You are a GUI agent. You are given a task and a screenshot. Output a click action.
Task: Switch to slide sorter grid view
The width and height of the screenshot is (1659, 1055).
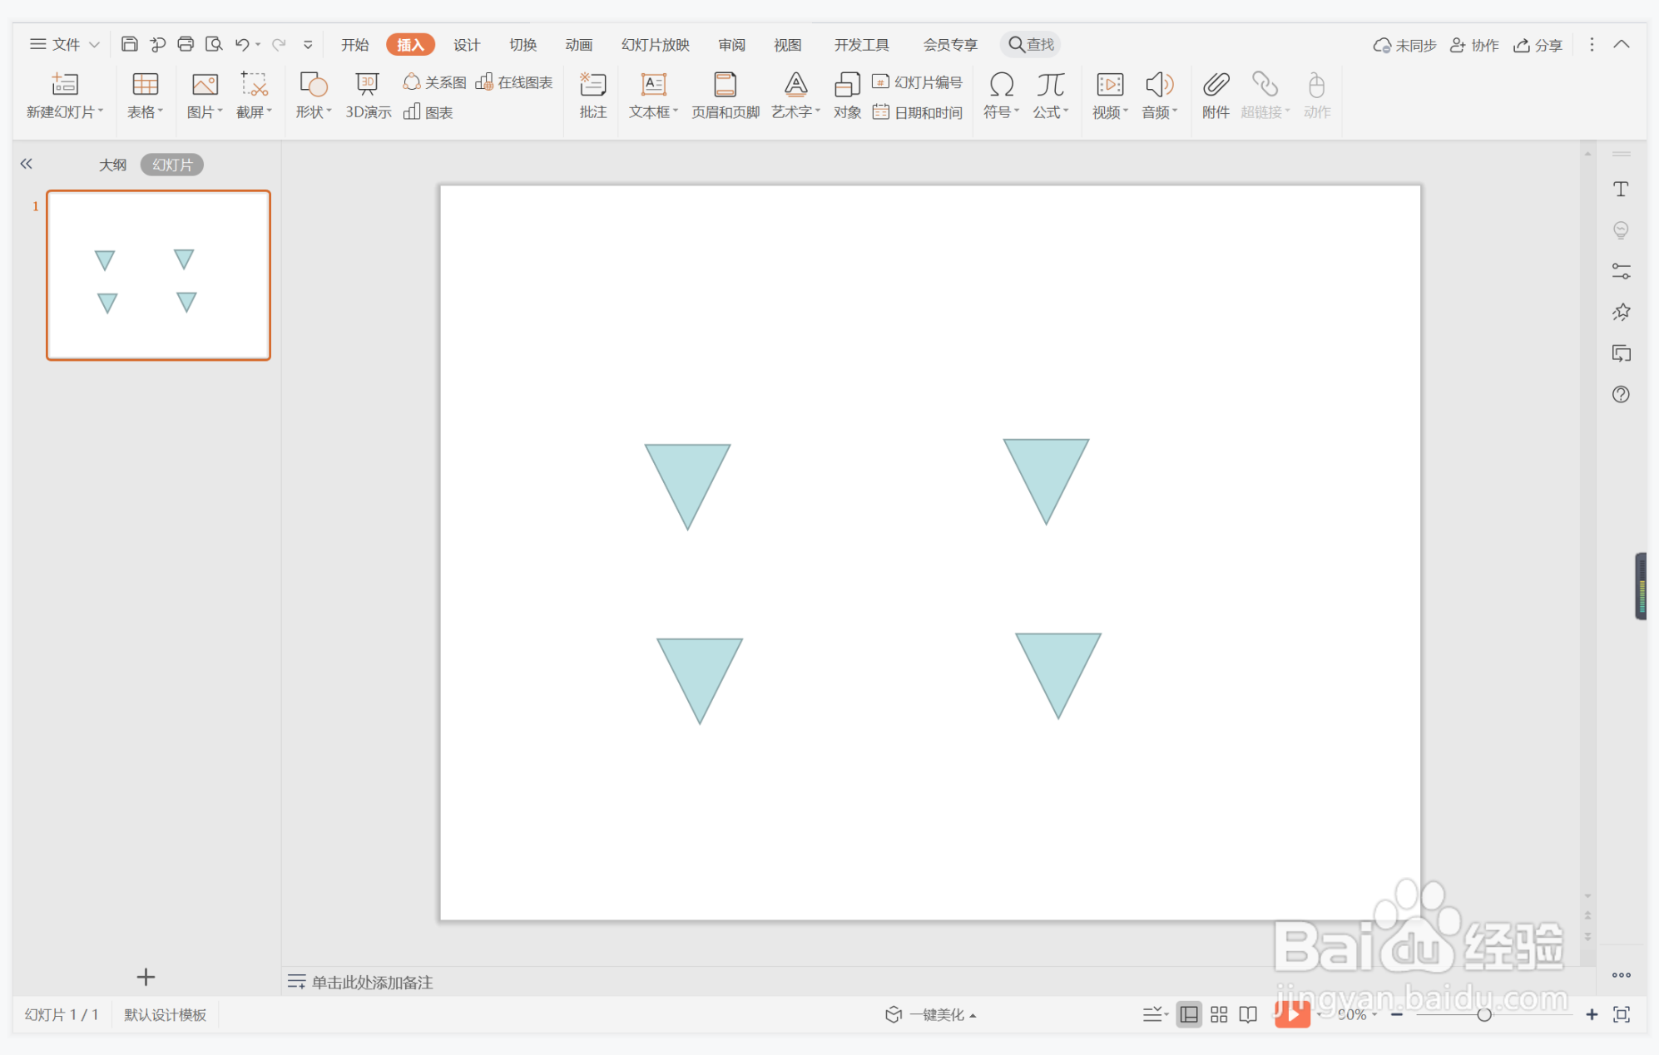pos(1218,1014)
